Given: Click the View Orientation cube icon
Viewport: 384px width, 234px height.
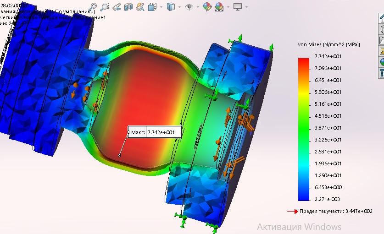Looking at the screenshot, I should click(x=152, y=7).
